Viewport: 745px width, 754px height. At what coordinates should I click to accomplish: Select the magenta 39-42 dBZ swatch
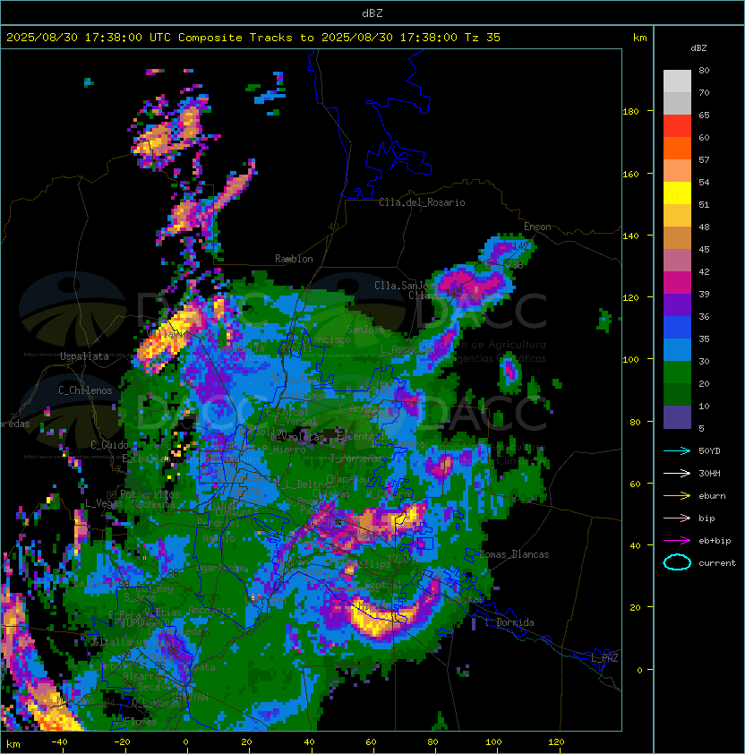[677, 283]
